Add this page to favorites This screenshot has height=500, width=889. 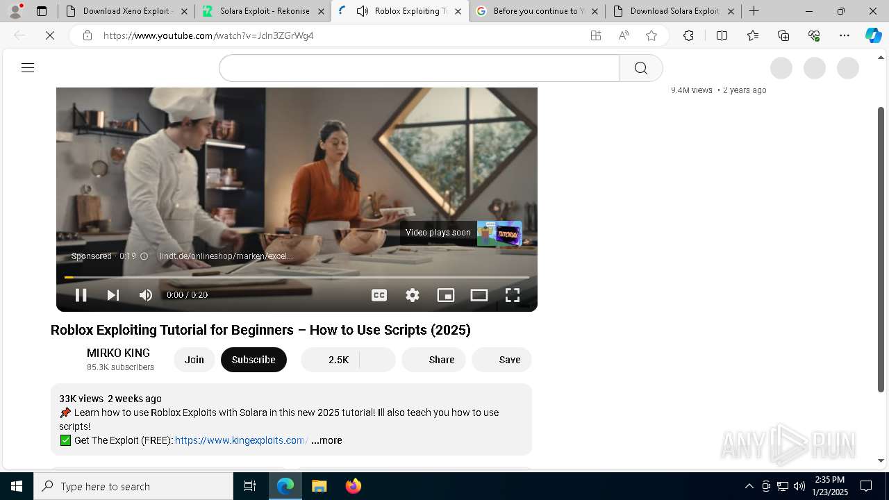651,35
